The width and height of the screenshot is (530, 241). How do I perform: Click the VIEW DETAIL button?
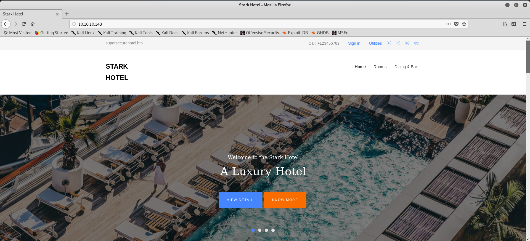click(240, 200)
